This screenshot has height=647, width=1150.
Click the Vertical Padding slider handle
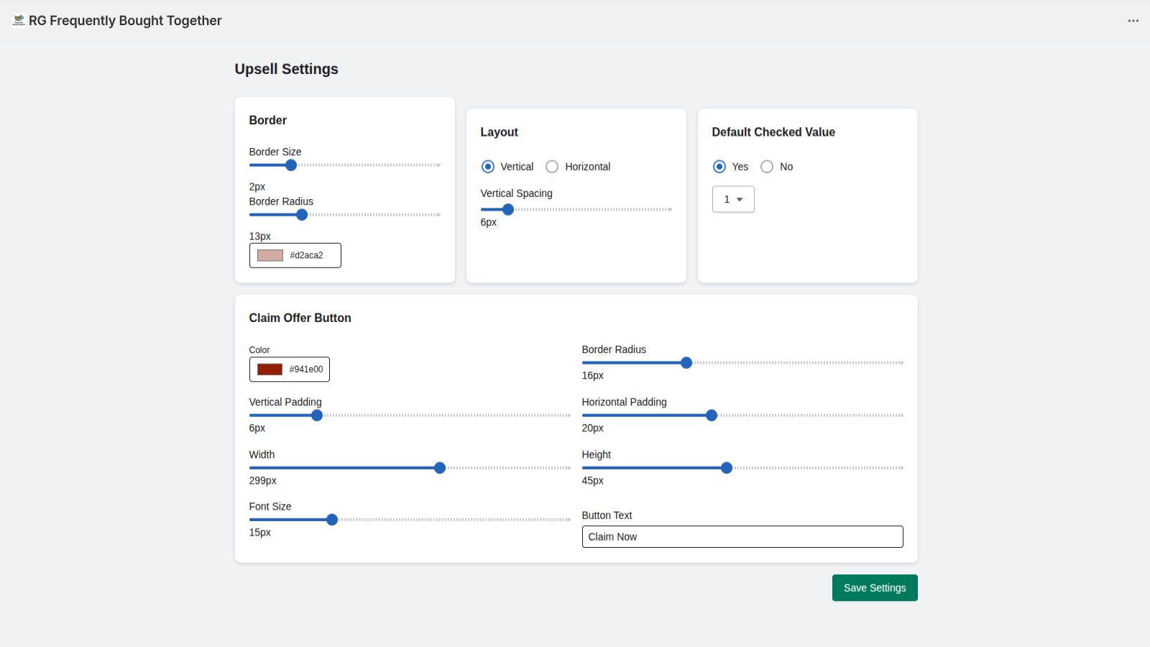point(316,415)
